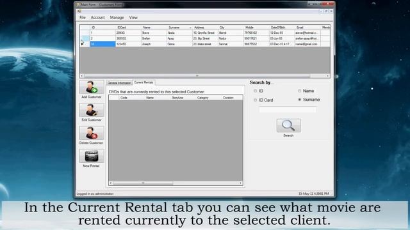The width and height of the screenshot is (410, 230).
Task: Select the row header of customer ID 1
Action: 85,33
